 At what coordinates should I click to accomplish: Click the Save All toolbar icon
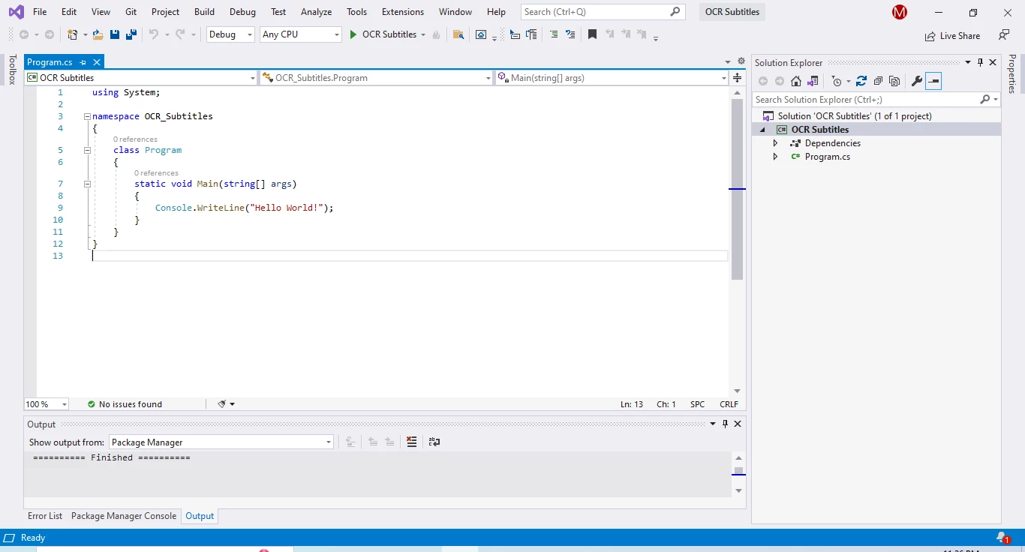[131, 34]
